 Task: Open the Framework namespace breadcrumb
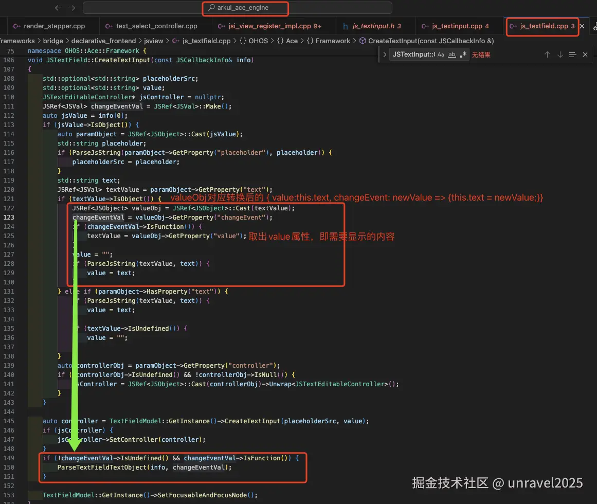coord(328,41)
